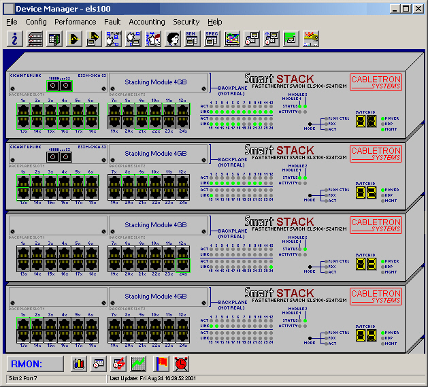Click the RMON green line graph icon
This screenshot has width=428, height=387.
click(x=138, y=363)
